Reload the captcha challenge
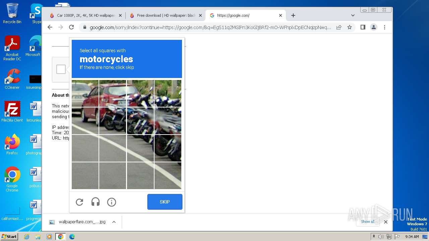 [79, 202]
